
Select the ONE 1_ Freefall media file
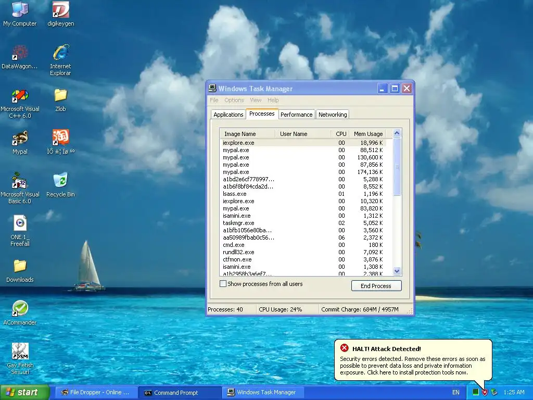[x=20, y=231]
